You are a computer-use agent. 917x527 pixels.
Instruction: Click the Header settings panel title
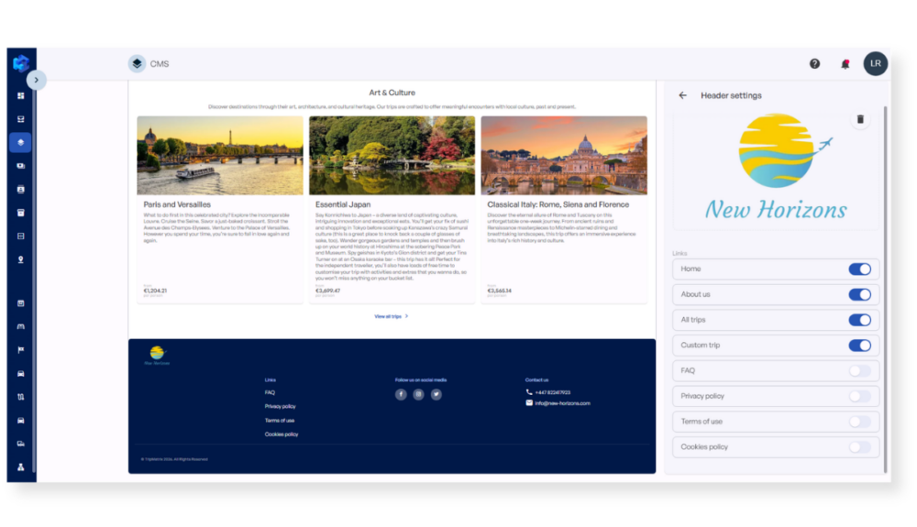coord(731,95)
